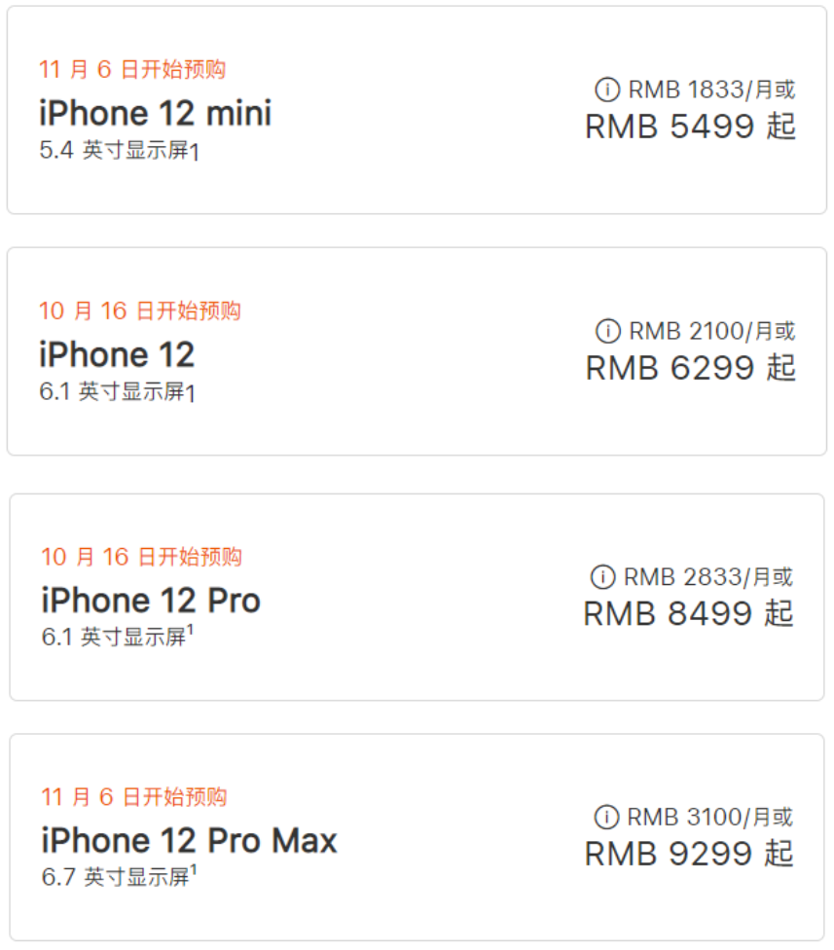Open the iPhone 12 Pro Max title
This screenshot has height=950, width=834.
point(189,841)
